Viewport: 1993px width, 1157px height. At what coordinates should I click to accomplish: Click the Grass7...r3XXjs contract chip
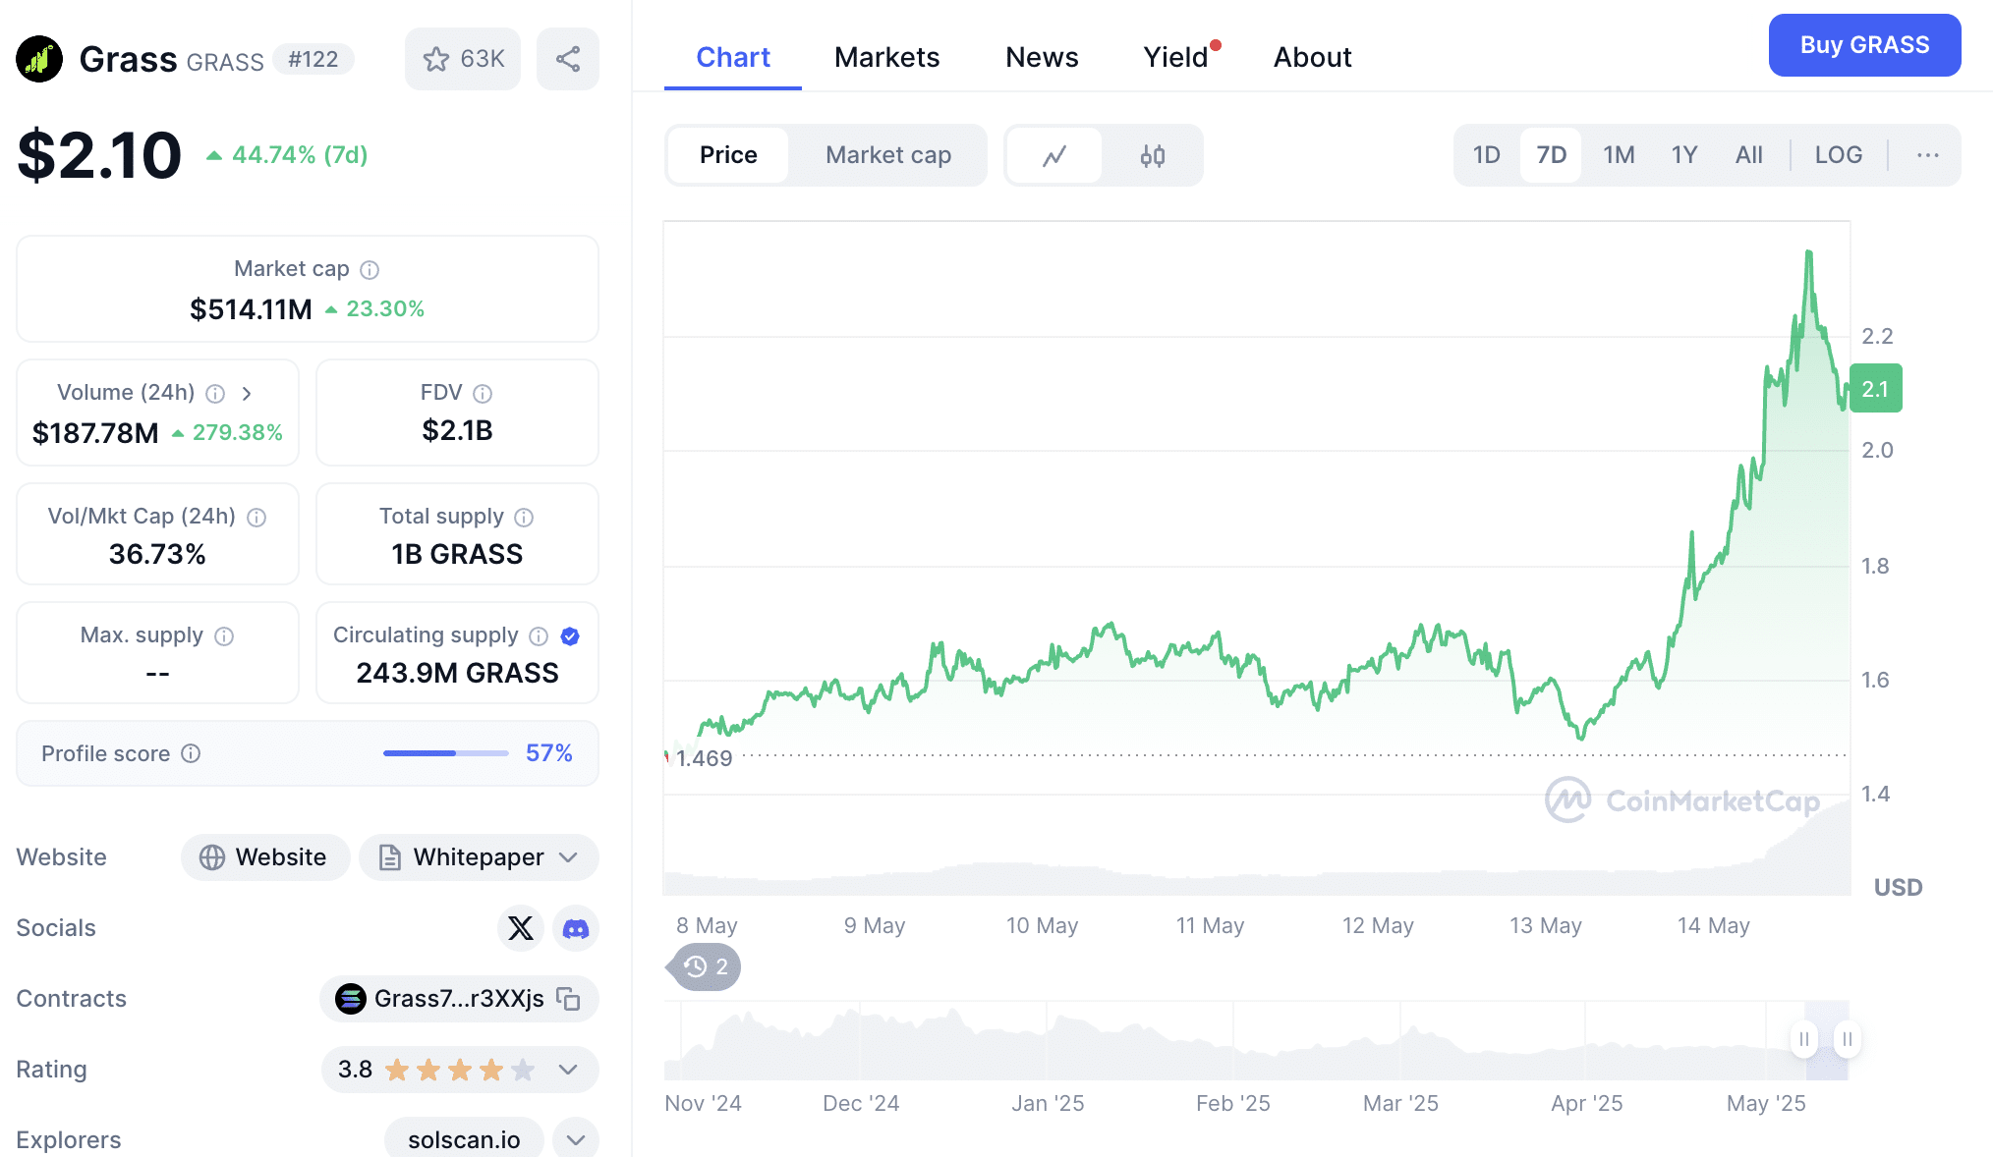pyautogui.click(x=459, y=999)
